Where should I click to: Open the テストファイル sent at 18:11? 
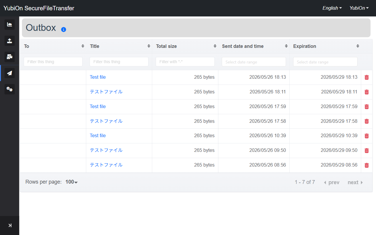[106, 92]
